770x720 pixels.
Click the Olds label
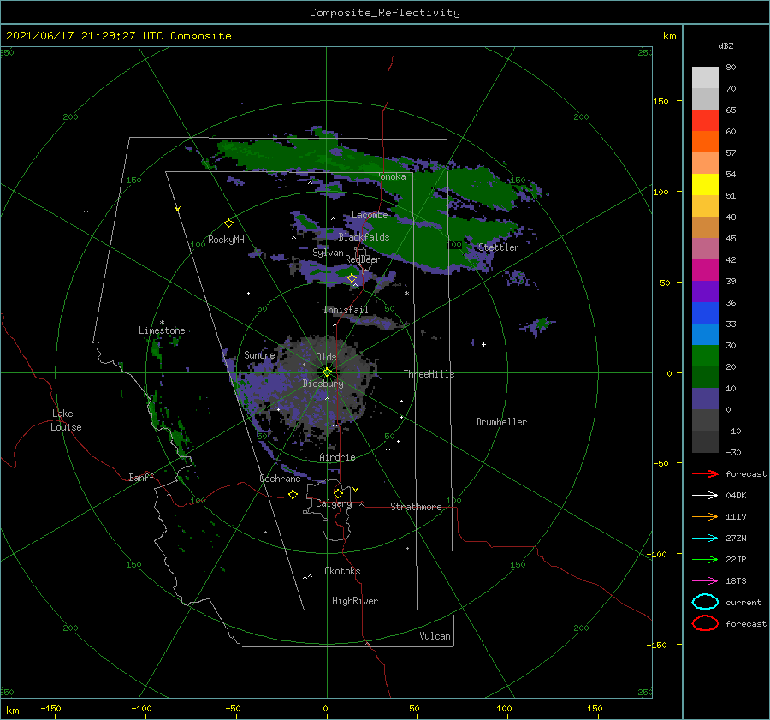pyautogui.click(x=326, y=357)
